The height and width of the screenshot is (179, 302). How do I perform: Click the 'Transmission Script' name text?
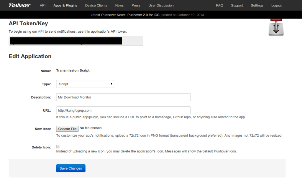pyautogui.click(x=73, y=70)
